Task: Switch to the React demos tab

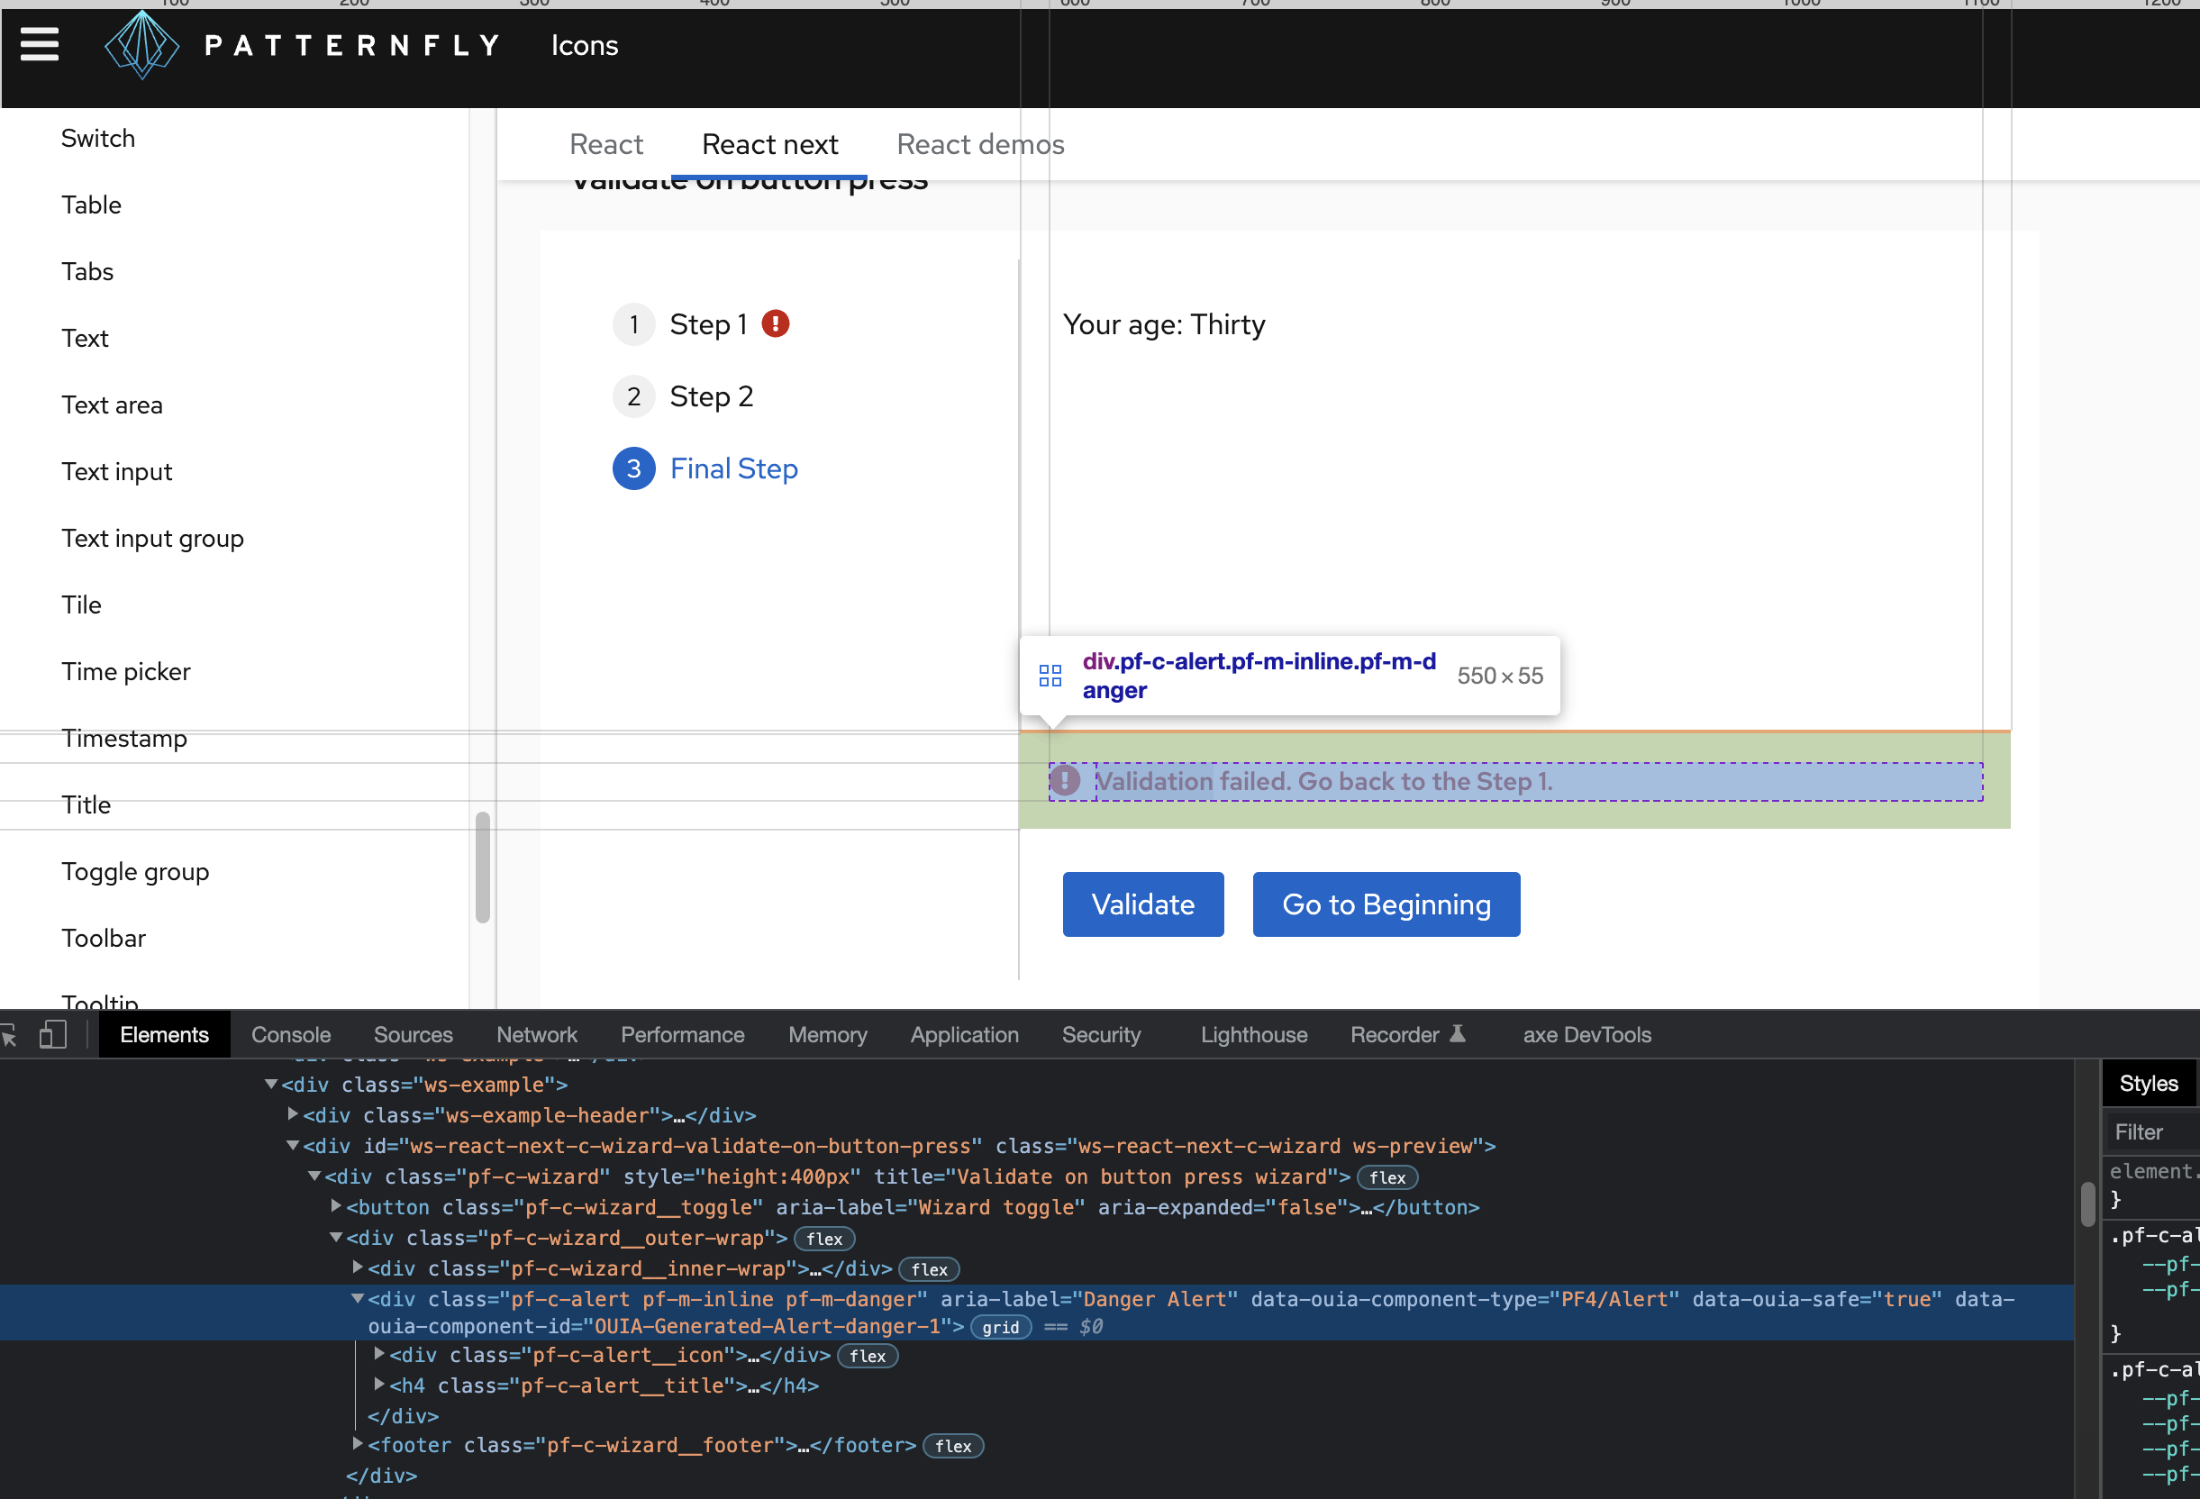Action: (x=980, y=144)
